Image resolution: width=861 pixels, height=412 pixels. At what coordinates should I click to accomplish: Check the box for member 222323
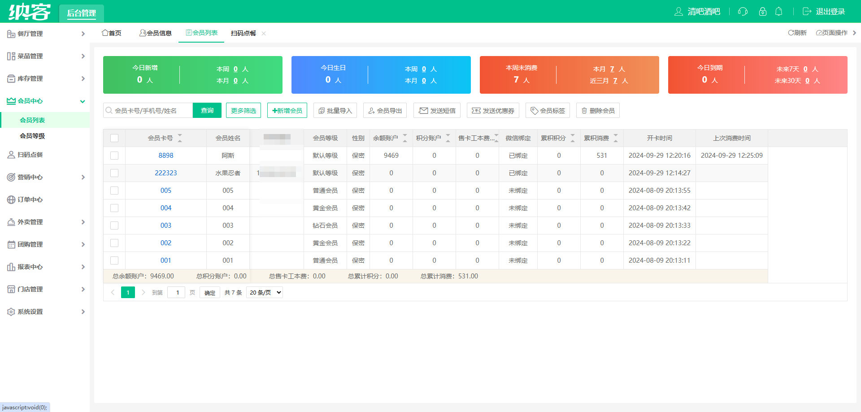pos(114,173)
